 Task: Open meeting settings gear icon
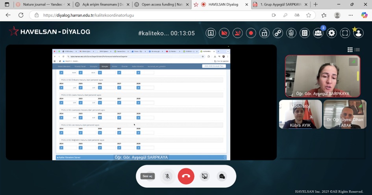pyautogui.click(x=332, y=33)
